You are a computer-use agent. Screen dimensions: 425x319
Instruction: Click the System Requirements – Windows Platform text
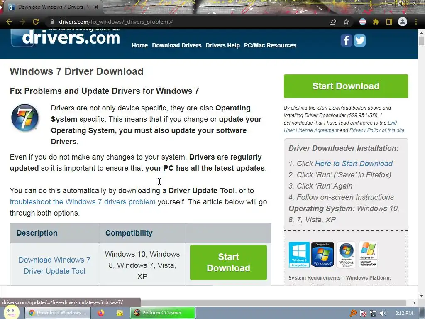(340, 278)
